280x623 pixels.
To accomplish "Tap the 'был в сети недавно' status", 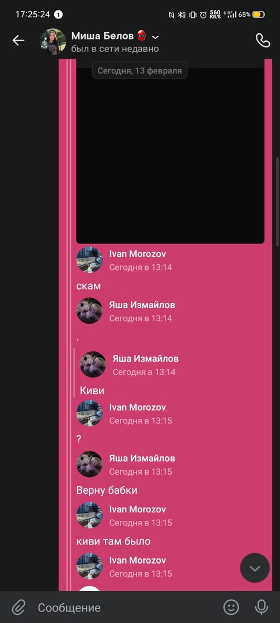I will [x=115, y=49].
